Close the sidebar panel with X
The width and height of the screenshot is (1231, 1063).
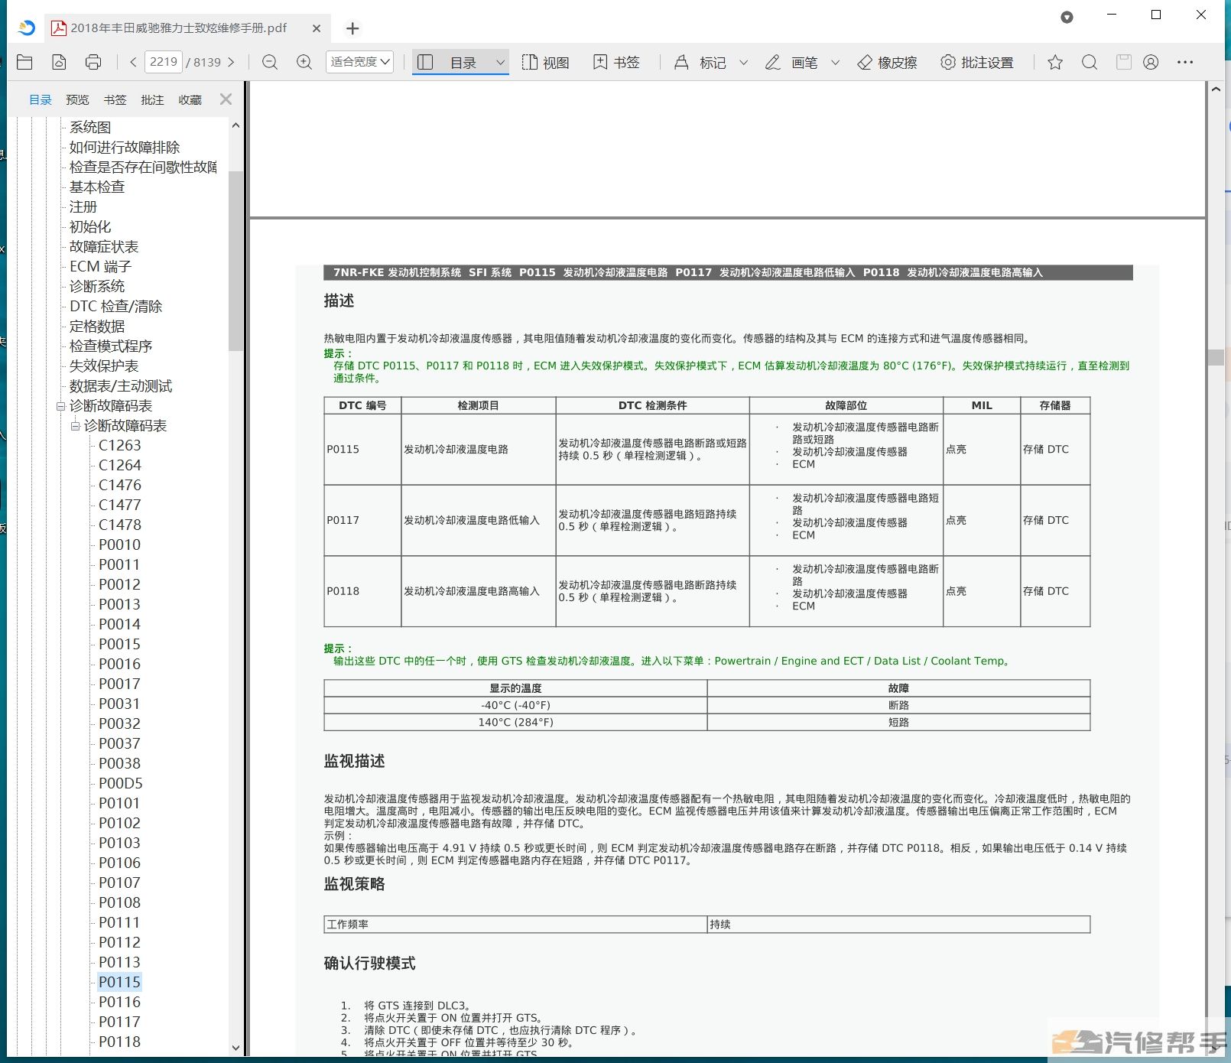[226, 99]
